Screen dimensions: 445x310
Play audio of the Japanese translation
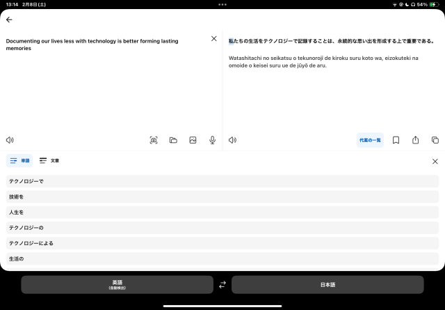(x=232, y=140)
